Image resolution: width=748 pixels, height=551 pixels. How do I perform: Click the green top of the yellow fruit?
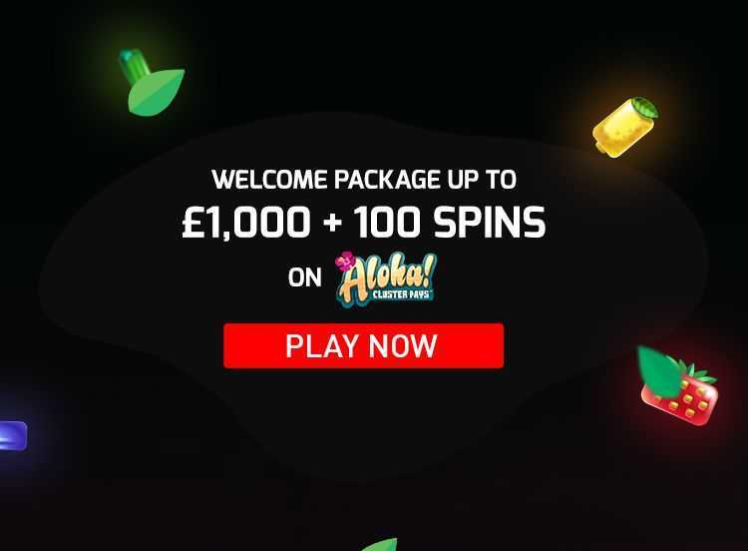pos(645,108)
